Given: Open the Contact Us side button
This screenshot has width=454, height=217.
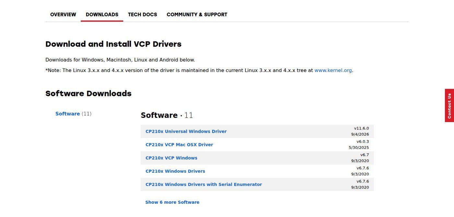Looking at the screenshot, I should click(449, 106).
